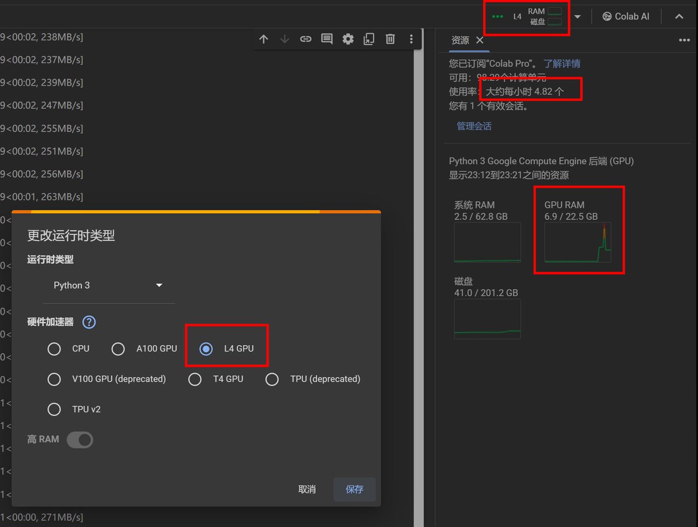Close the 资源 resources panel
This screenshot has width=698, height=527.
pyautogui.click(x=480, y=41)
